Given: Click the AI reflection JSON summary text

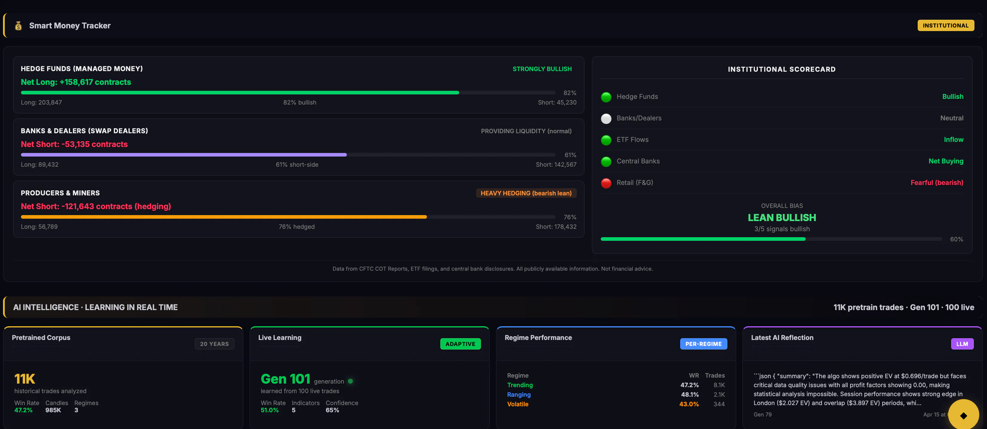Looking at the screenshot, I should (860, 390).
